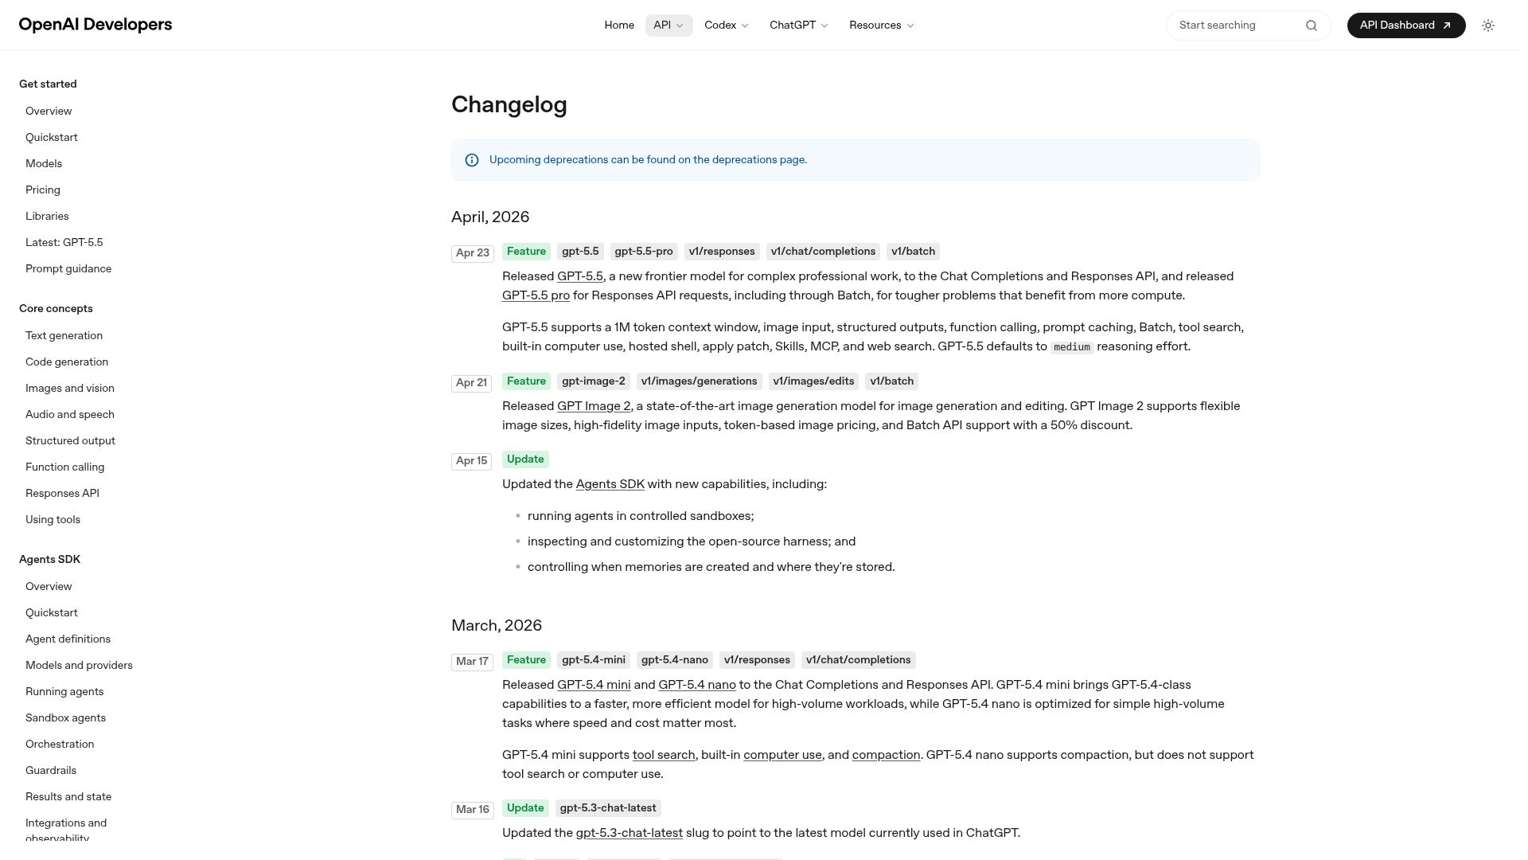1528x860 pixels.
Task: Open Latest: GPT-5.5 sidebar item
Action: coord(64,243)
